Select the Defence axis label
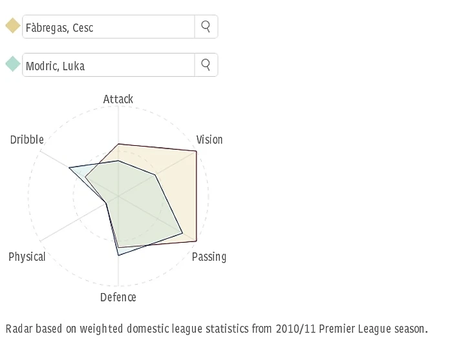472x346 pixels. pyautogui.click(x=118, y=297)
